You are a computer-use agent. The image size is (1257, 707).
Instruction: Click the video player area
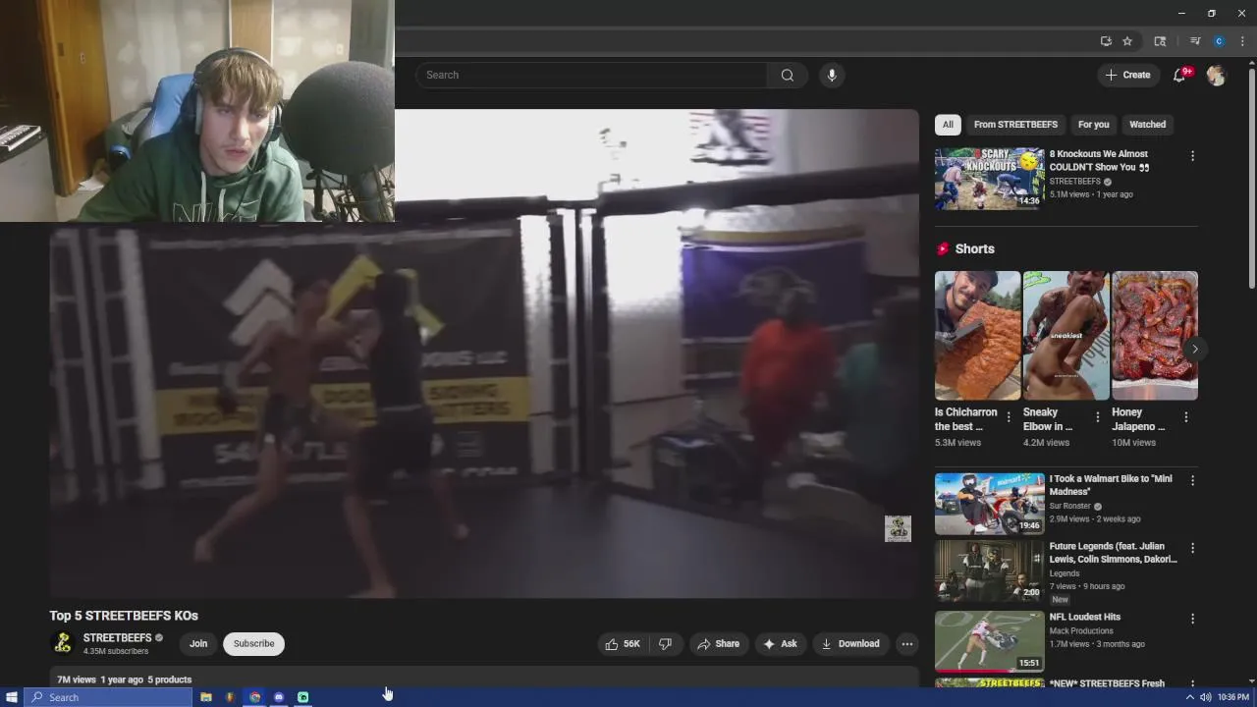484,353
